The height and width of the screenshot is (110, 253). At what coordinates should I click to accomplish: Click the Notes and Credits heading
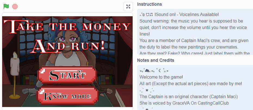point(155,60)
